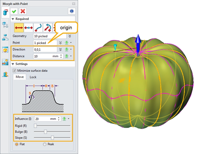
Task: Click the blue direction arrow on pumpkin
Action: click(x=138, y=44)
